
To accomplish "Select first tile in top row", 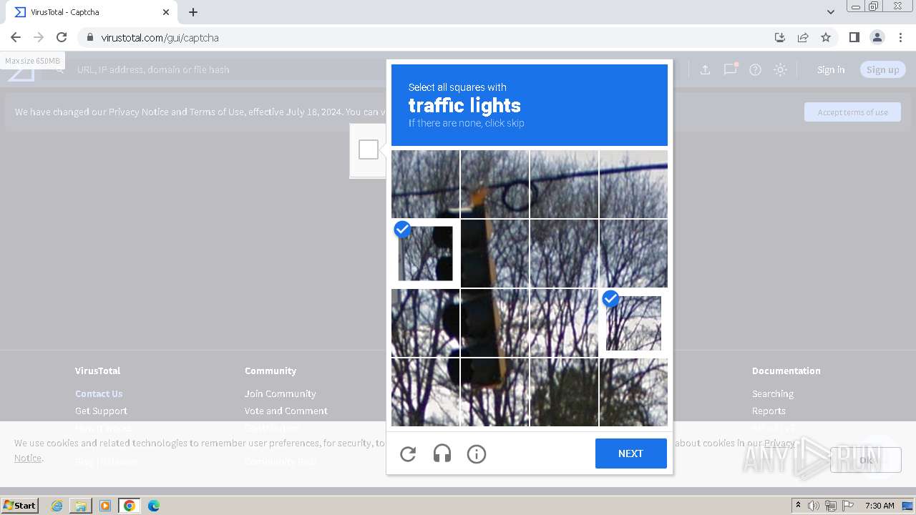I will pos(425,184).
